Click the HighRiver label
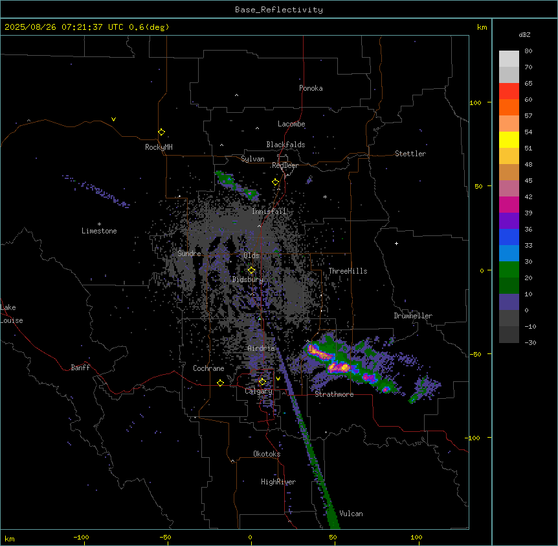This screenshot has width=558, height=546. [x=278, y=482]
